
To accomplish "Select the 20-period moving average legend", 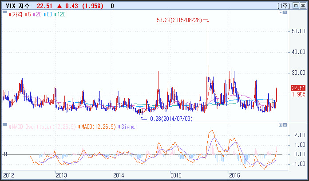I will pyautogui.click(x=37, y=14).
